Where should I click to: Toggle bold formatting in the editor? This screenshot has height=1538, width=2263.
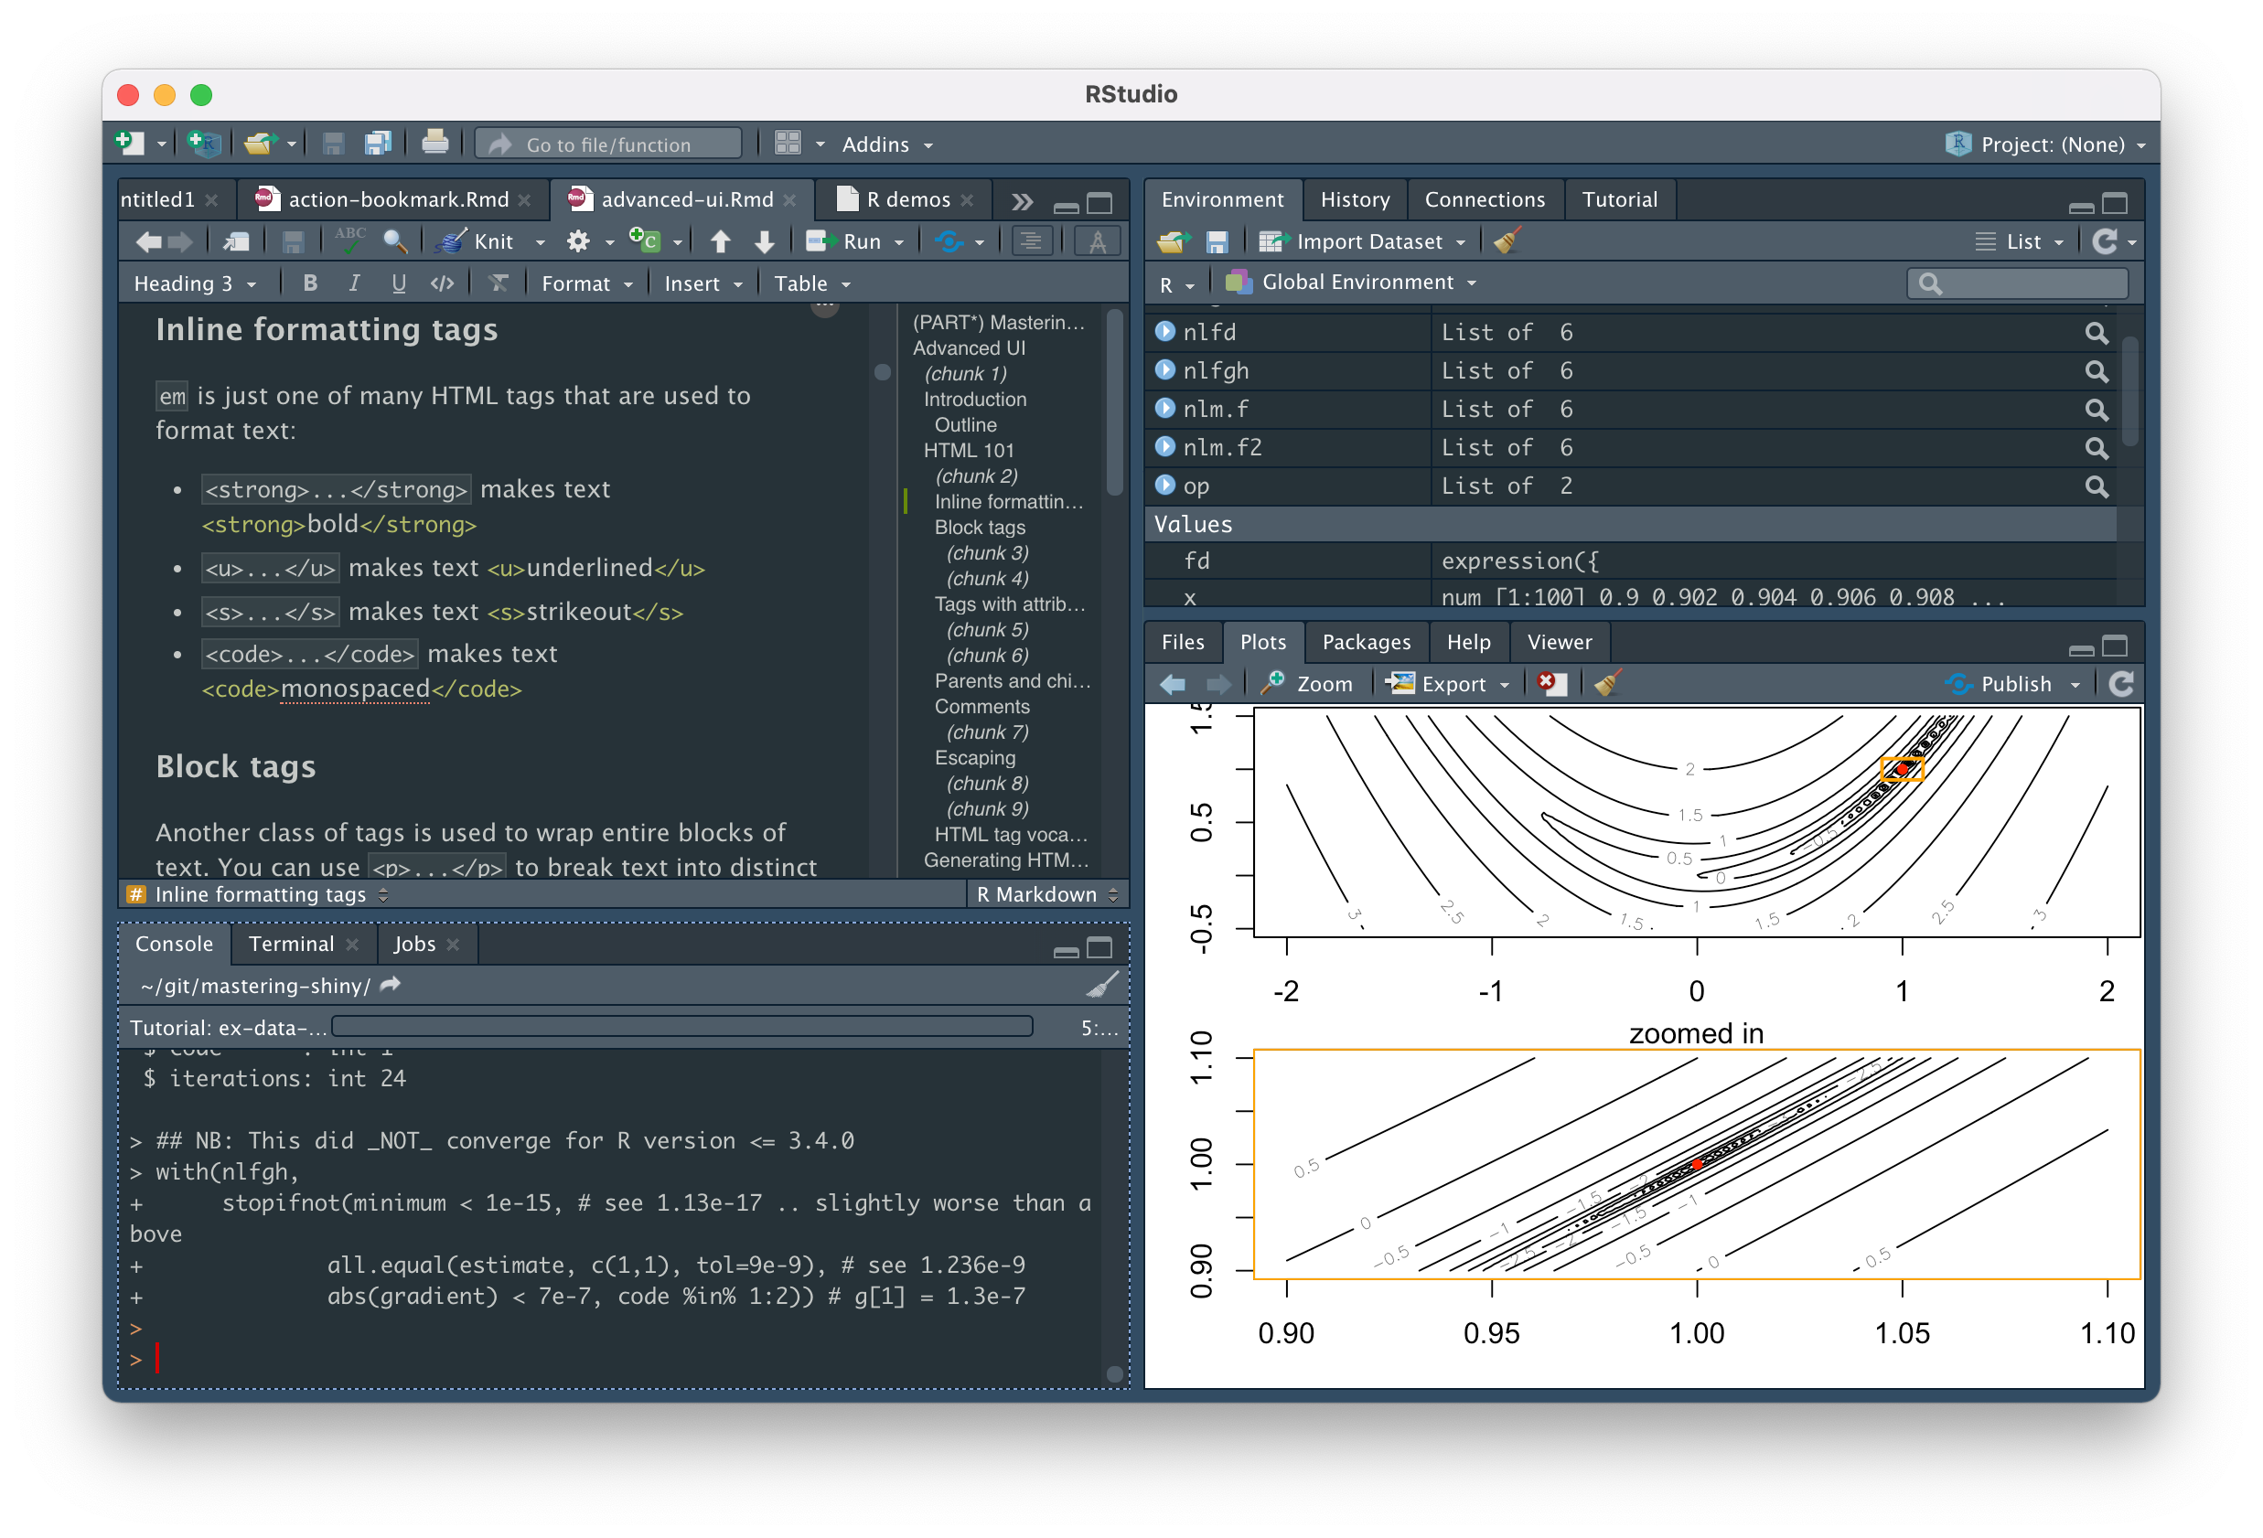click(x=310, y=283)
